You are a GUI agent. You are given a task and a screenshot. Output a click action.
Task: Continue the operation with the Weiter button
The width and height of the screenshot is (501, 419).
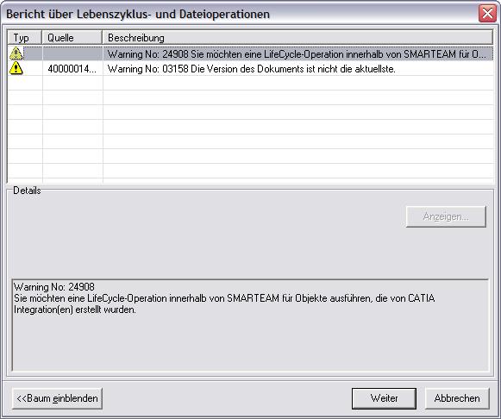click(x=384, y=398)
